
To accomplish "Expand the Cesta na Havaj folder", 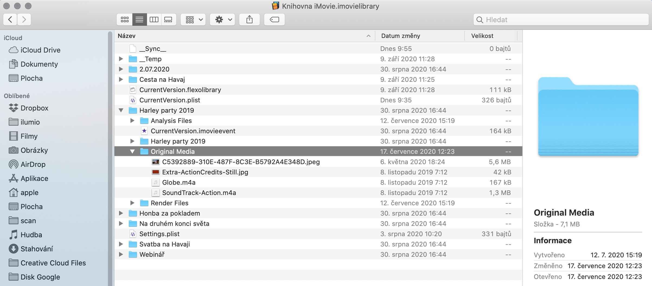I will (x=121, y=79).
